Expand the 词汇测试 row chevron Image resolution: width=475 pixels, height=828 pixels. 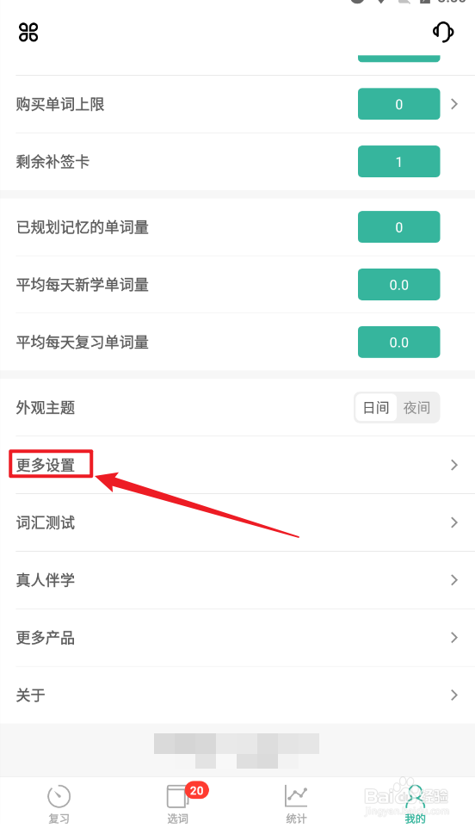(453, 522)
